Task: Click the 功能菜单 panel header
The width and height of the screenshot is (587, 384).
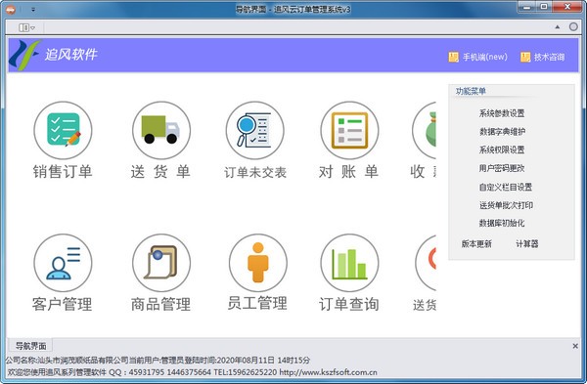Action: (471, 91)
